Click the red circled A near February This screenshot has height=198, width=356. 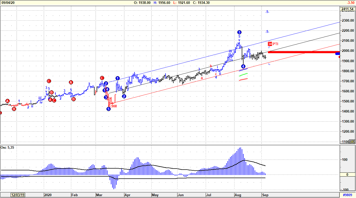71,82
